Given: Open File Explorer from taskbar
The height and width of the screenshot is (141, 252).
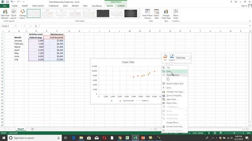Looking at the screenshot, I should [x=81, y=138].
